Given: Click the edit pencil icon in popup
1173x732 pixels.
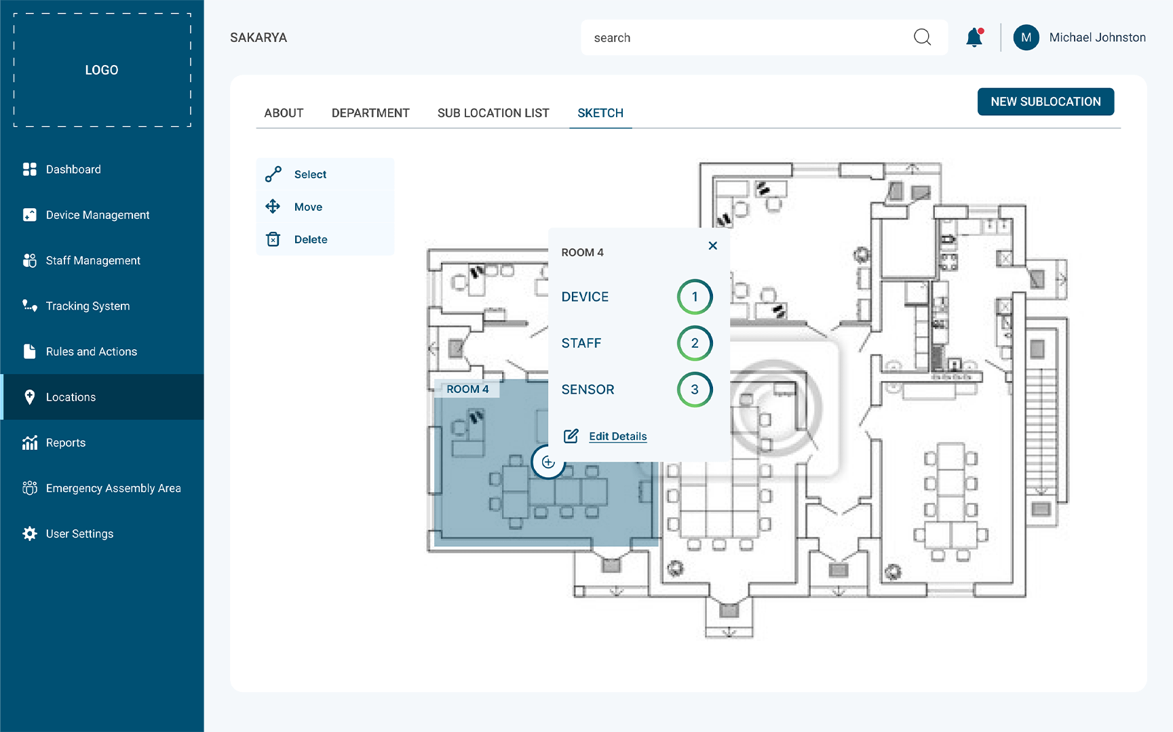Looking at the screenshot, I should [571, 436].
